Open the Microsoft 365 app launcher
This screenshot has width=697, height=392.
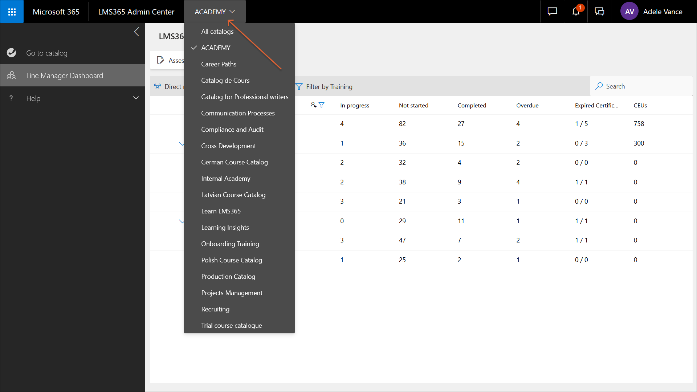pos(12,12)
